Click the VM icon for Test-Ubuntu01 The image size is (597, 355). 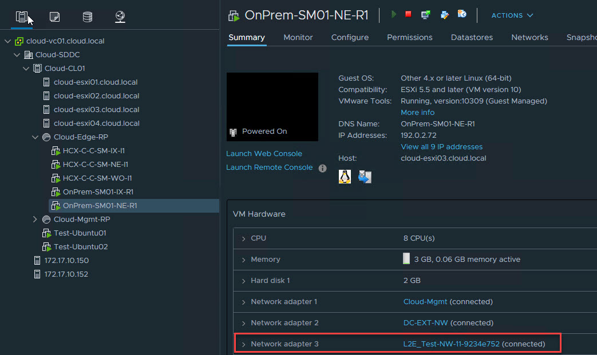(x=47, y=233)
